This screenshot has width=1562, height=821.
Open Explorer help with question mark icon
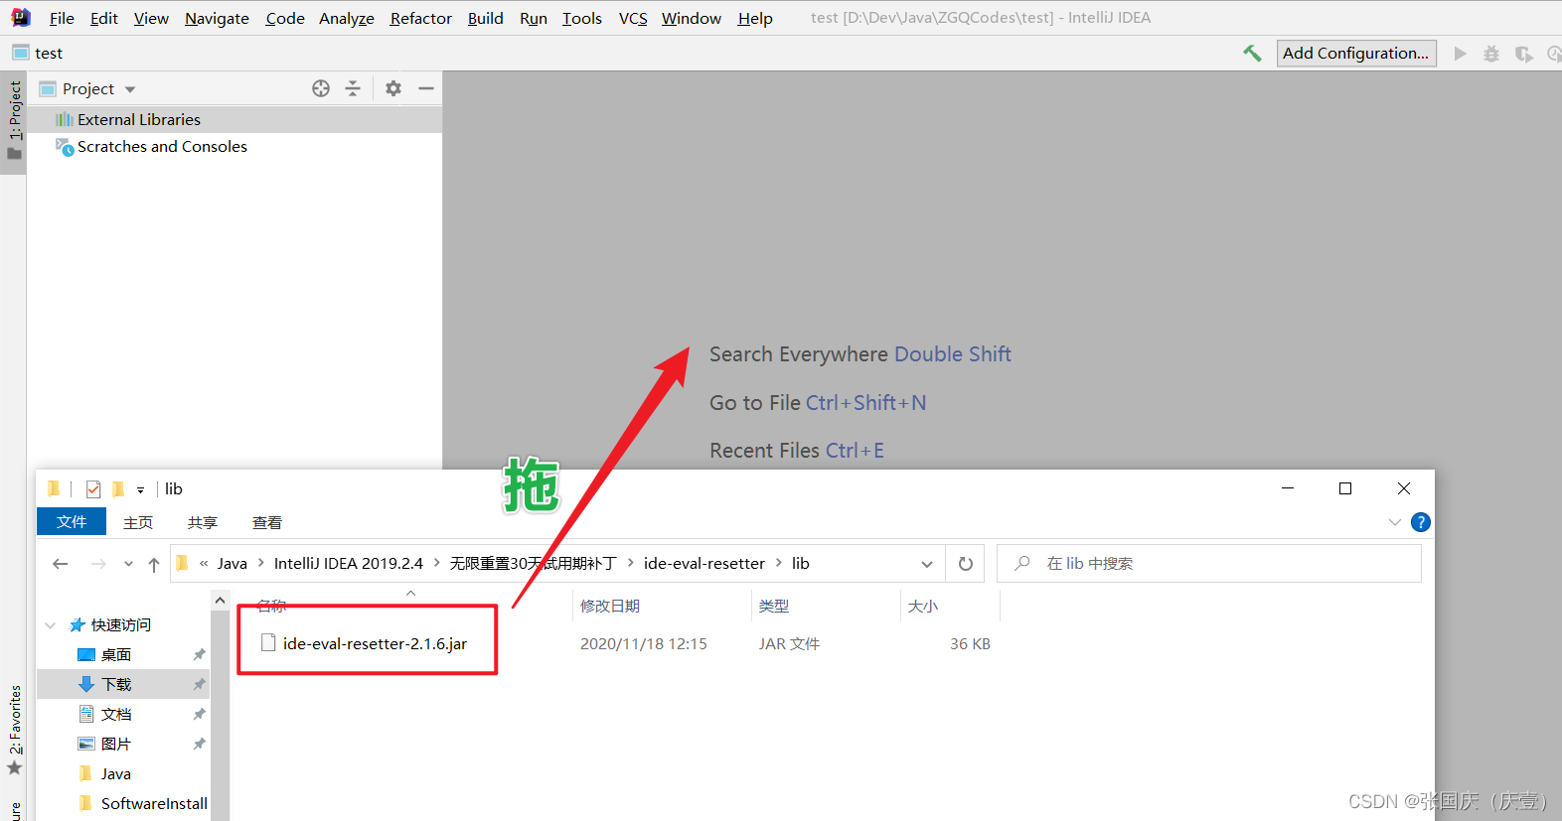coord(1421,522)
